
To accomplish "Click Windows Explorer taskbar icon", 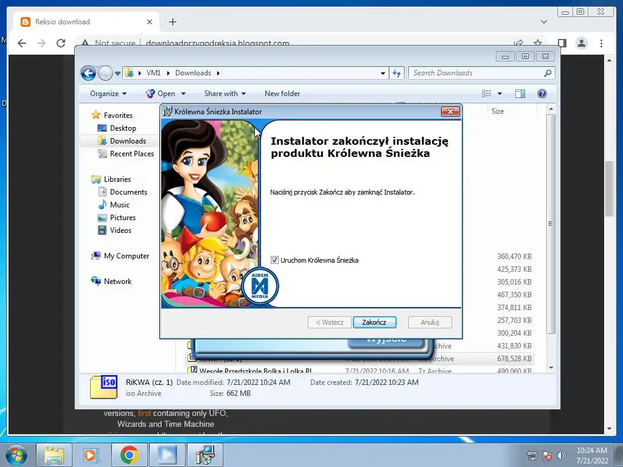I will pyautogui.click(x=54, y=455).
